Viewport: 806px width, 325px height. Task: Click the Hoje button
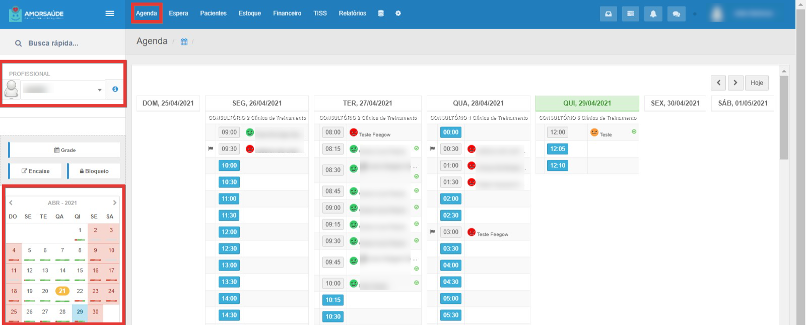point(757,83)
